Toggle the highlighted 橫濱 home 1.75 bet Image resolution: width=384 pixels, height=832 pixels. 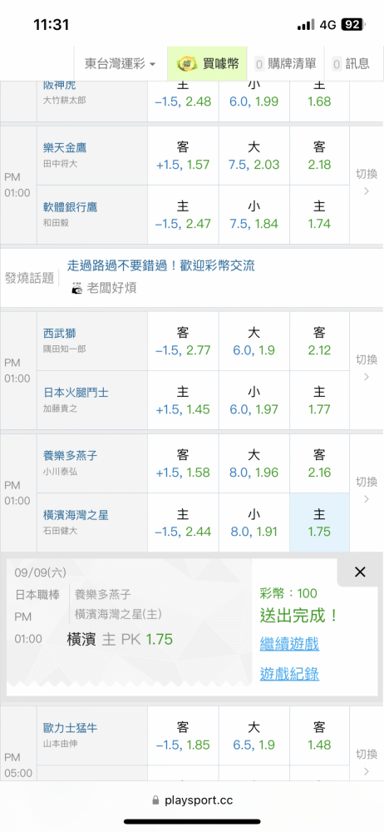319,522
